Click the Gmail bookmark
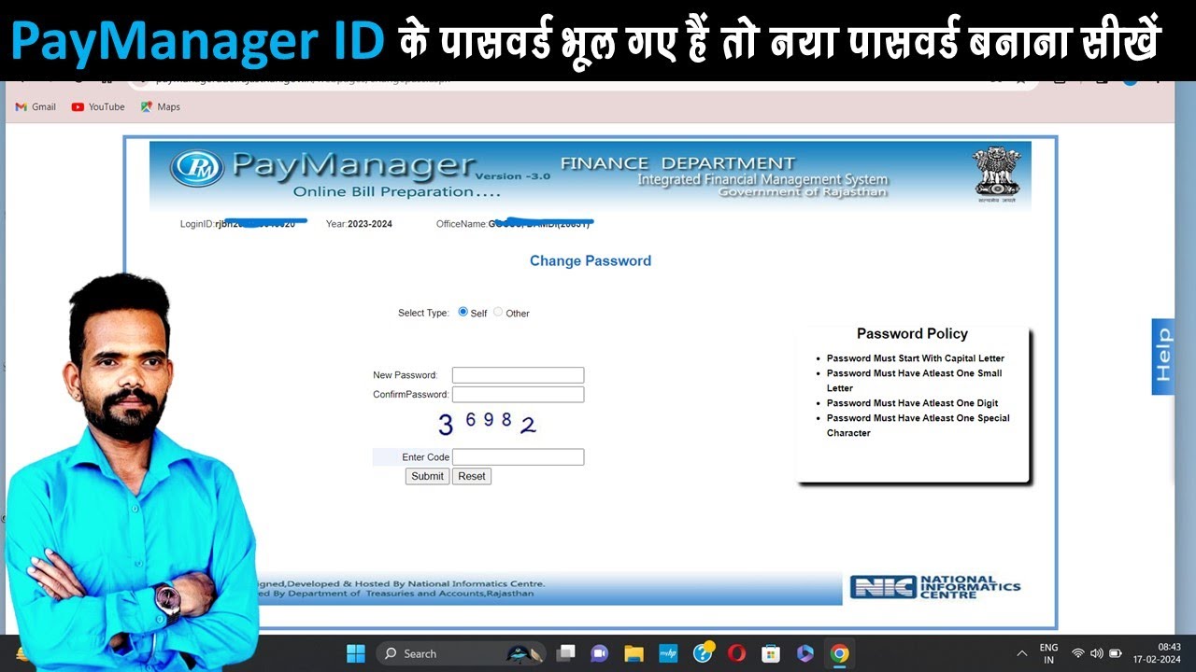Image resolution: width=1196 pixels, height=672 pixels. (x=36, y=106)
